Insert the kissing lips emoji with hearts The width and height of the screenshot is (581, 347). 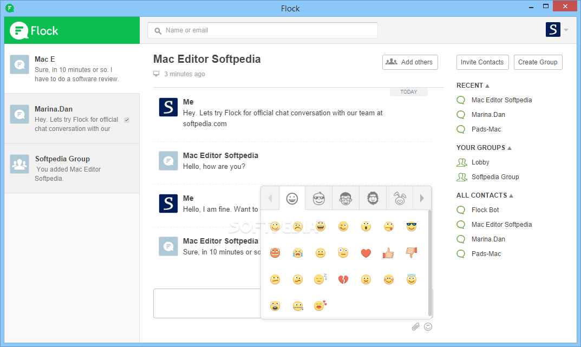(x=321, y=305)
